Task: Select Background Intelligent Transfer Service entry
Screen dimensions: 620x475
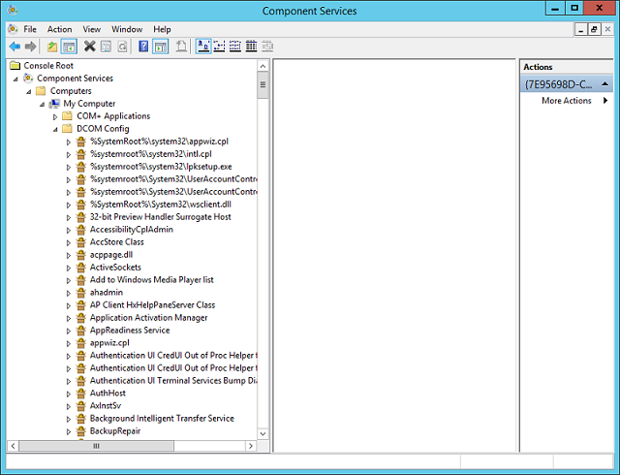Action: [162, 419]
